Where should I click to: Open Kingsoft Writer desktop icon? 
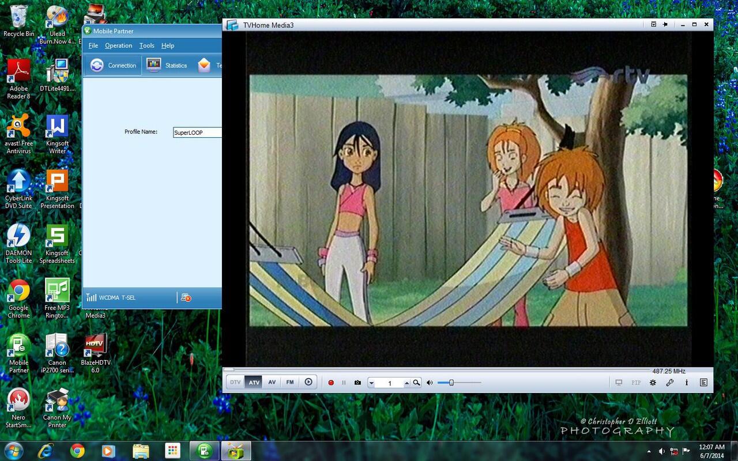tap(57, 134)
